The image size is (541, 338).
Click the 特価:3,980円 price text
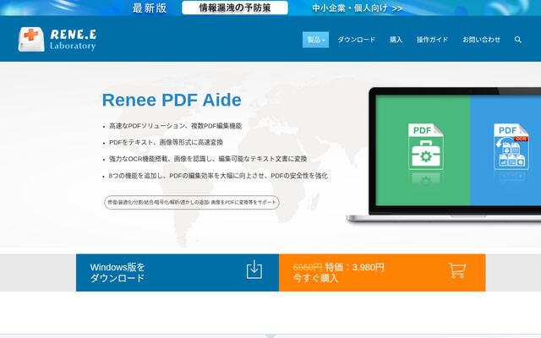(355, 267)
